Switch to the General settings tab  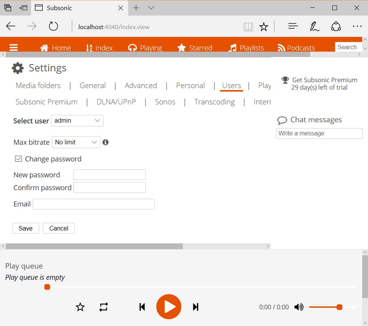coord(93,85)
